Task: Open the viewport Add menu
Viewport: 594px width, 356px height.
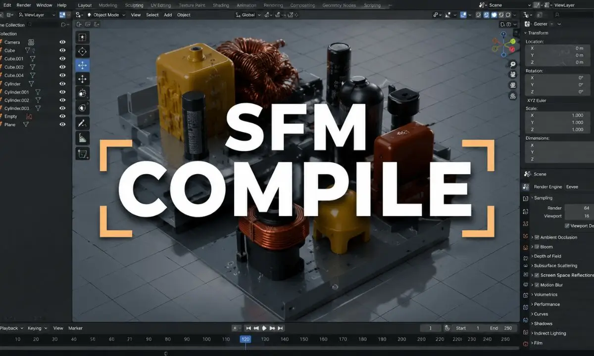Action: click(168, 15)
